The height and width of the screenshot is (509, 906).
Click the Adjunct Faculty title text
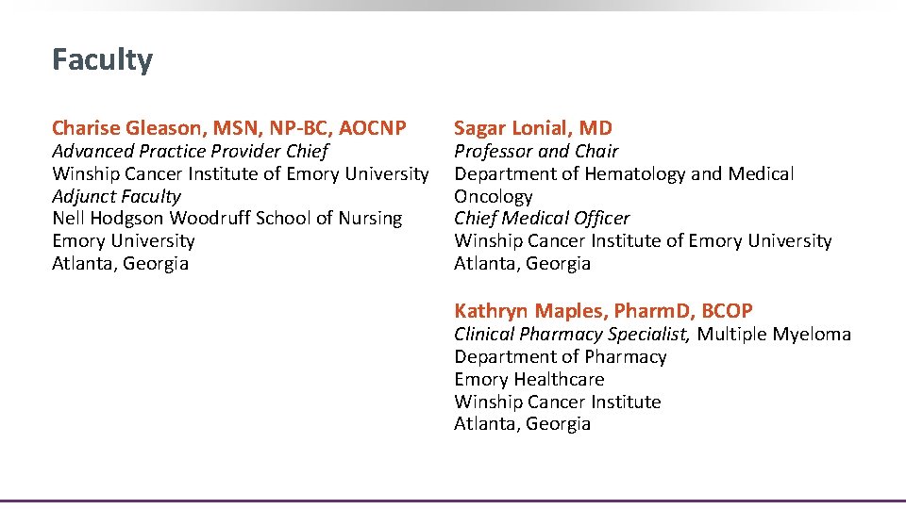tap(116, 196)
